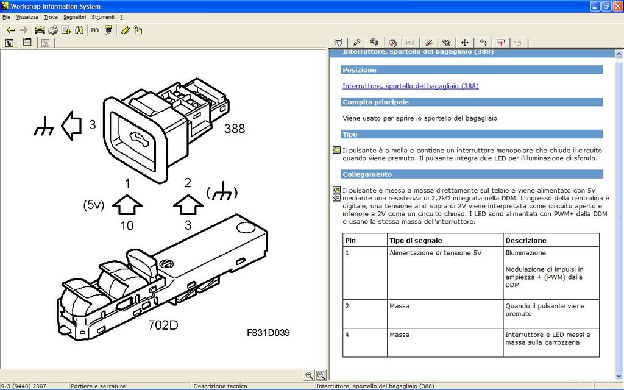
Task: Click the Collegamento section header
Action: 472,174
